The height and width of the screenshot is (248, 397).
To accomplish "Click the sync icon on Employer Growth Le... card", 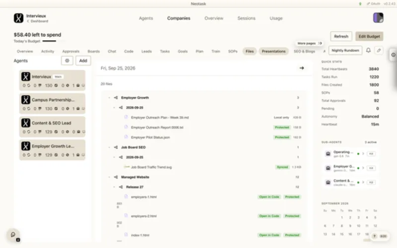I will (28, 155).
